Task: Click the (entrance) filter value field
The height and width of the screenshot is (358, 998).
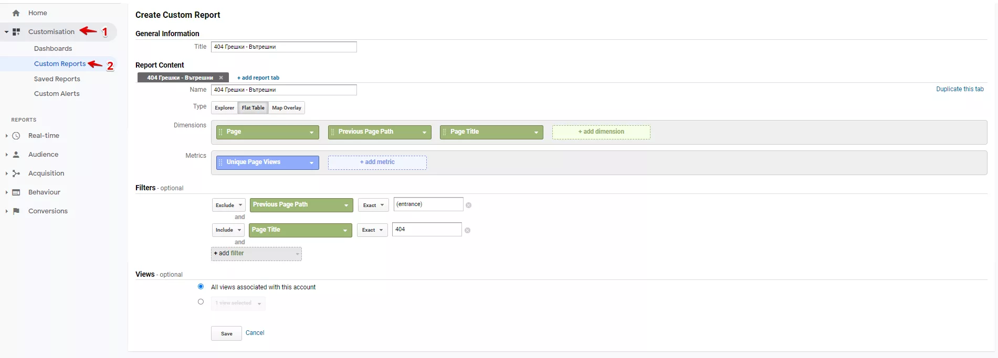Action: click(x=428, y=204)
